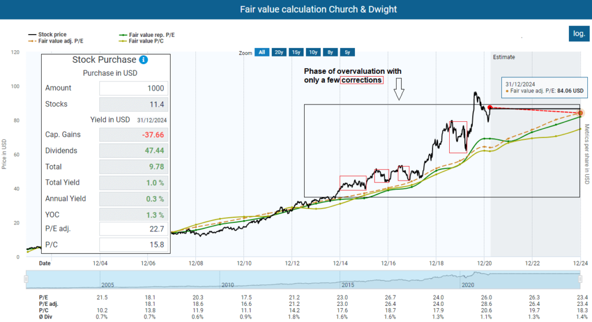592x322 pixels.
Task: Toggle the Stock price legend series
Action: 47,34
